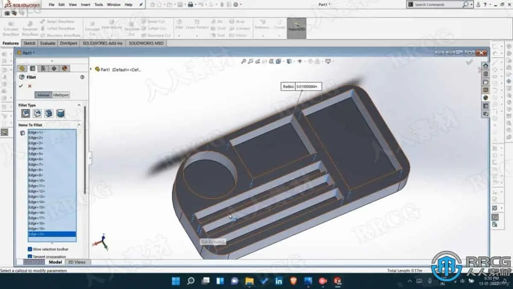Expand Part1 tree in the flyout FeatureManager

[91, 69]
